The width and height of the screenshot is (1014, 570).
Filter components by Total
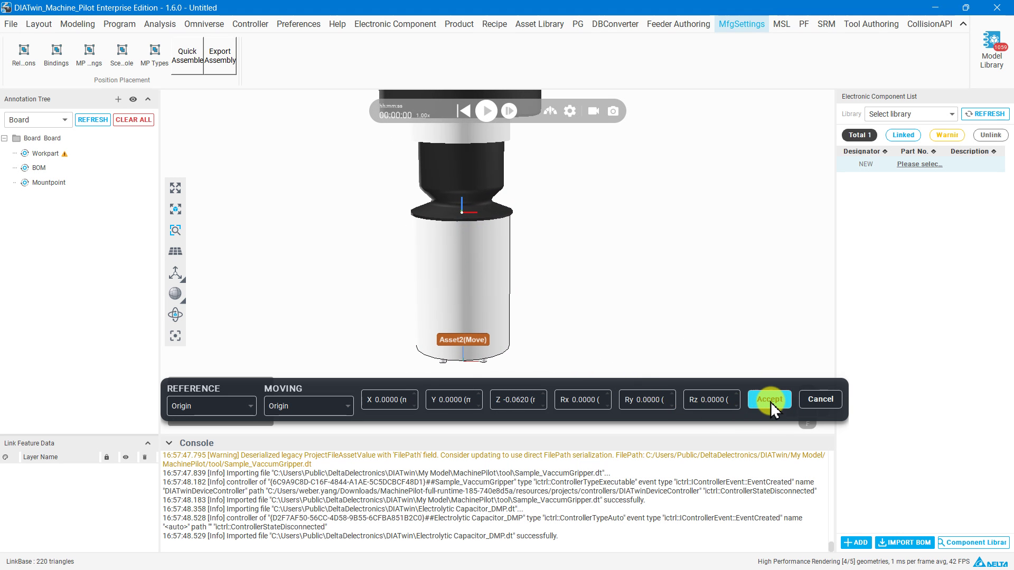[860, 135]
